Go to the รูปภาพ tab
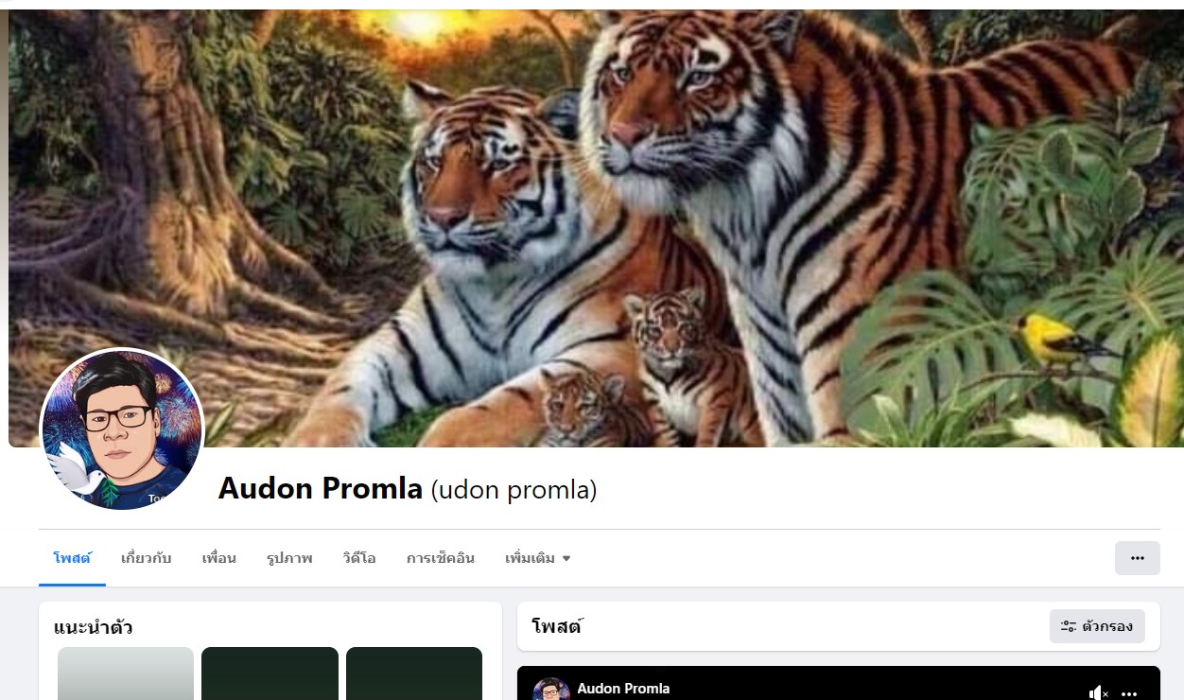 [289, 558]
